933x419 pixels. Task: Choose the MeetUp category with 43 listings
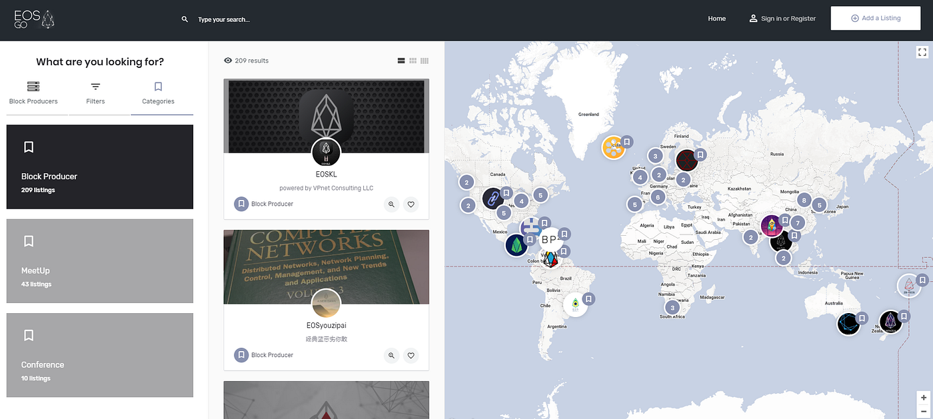pyautogui.click(x=100, y=261)
